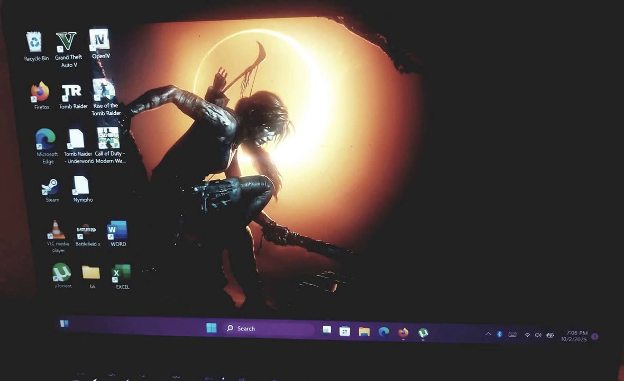624x381 pixels.
Task: Select the EXCEL desktop shortcut
Action: coord(121,274)
